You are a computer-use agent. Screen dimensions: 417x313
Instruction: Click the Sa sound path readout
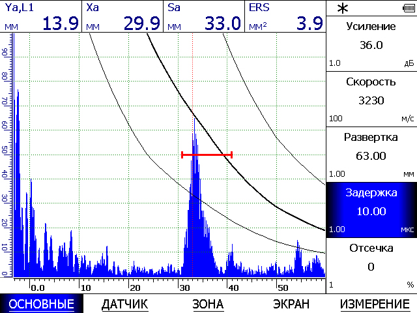[x=204, y=16]
